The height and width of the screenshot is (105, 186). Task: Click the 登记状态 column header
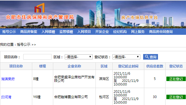pos(176,66)
